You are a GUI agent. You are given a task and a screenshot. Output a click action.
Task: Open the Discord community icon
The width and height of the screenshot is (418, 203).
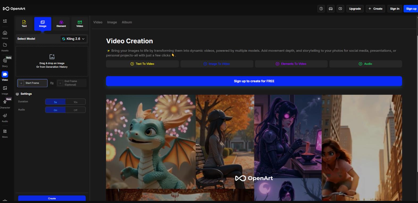click(x=331, y=9)
